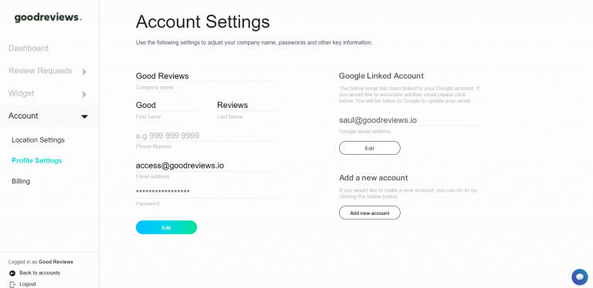Click the gradient Edit profile button
The image size is (593, 288).
pyautogui.click(x=167, y=227)
